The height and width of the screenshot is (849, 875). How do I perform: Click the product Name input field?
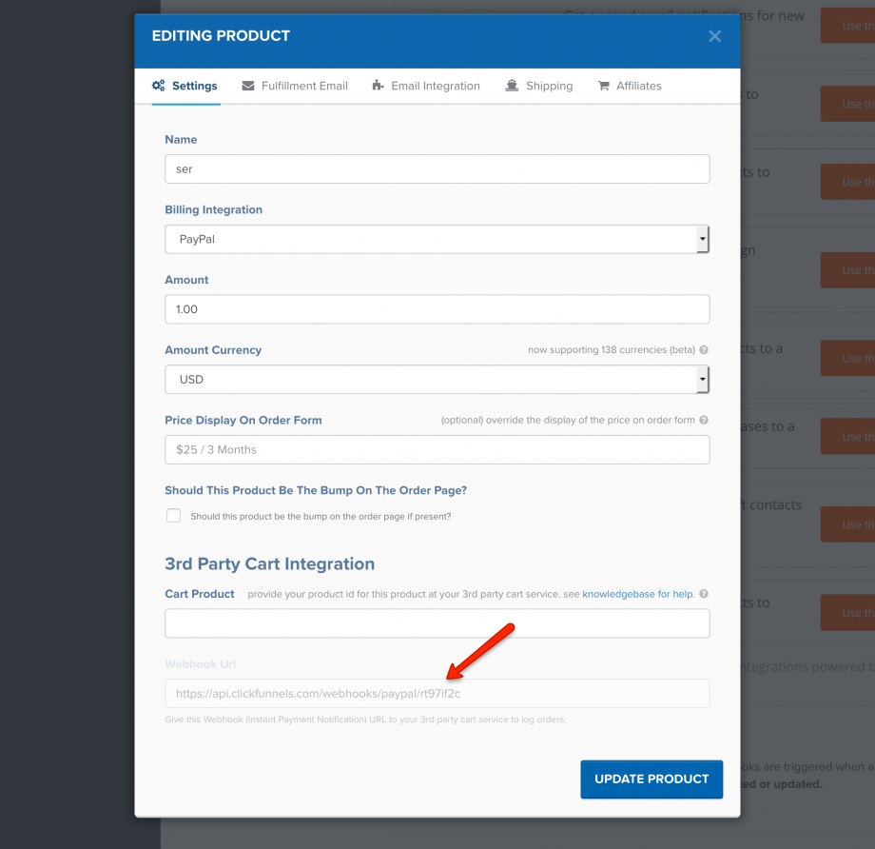pyautogui.click(x=437, y=168)
